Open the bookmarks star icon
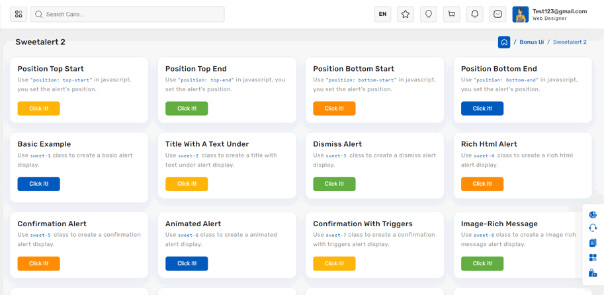604x295 pixels. [x=406, y=15]
